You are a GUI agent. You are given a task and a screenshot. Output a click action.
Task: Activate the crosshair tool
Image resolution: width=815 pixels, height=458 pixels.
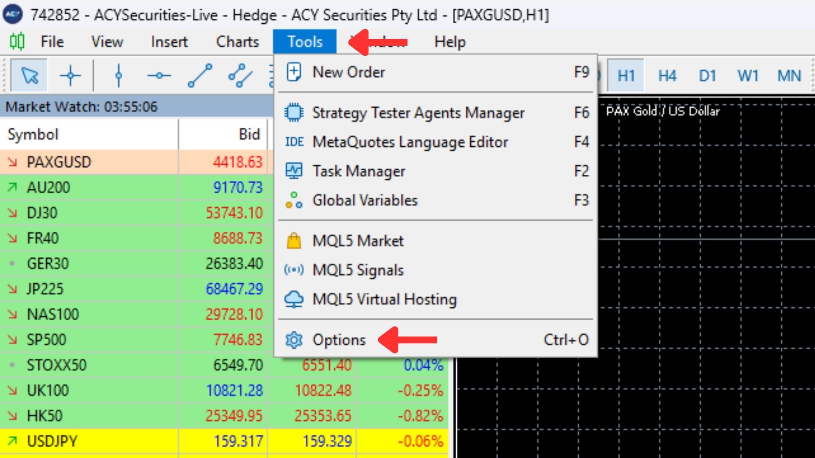point(70,76)
